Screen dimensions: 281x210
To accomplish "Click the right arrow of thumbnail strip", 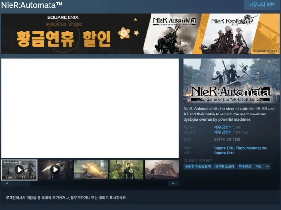I will click(x=173, y=183).
